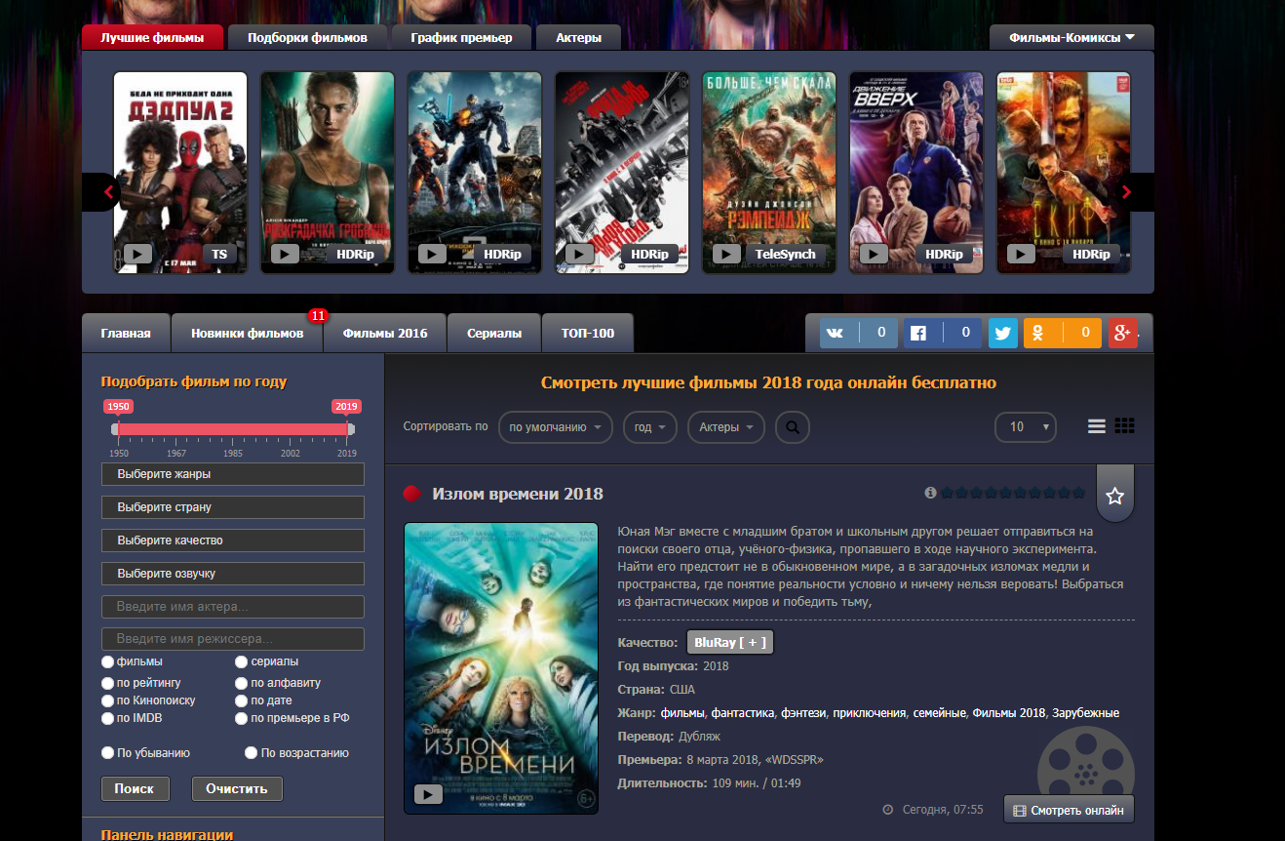Play the TeleSynch Rampage poster
Viewport: 1285px width, 841px height.
click(726, 254)
